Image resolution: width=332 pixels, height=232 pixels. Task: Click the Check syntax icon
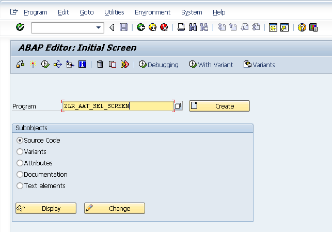pyautogui.click(x=20, y=65)
